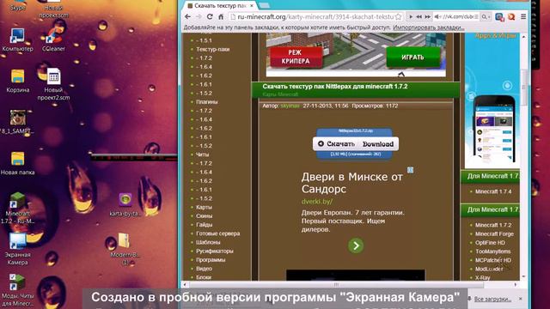Image resolution: width=550 pixels, height=309 pixels.
Task: Open 'Гайды' in the sidebar menu
Action: [205, 225]
